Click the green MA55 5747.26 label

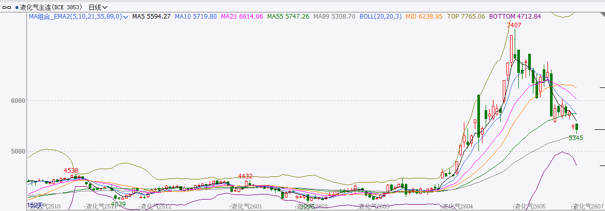click(288, 17)
